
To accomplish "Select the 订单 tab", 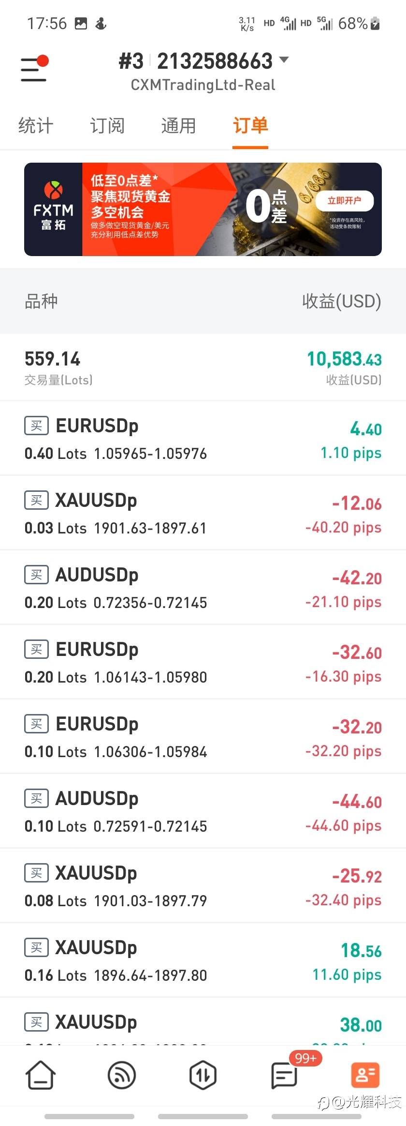I will 250,126.
